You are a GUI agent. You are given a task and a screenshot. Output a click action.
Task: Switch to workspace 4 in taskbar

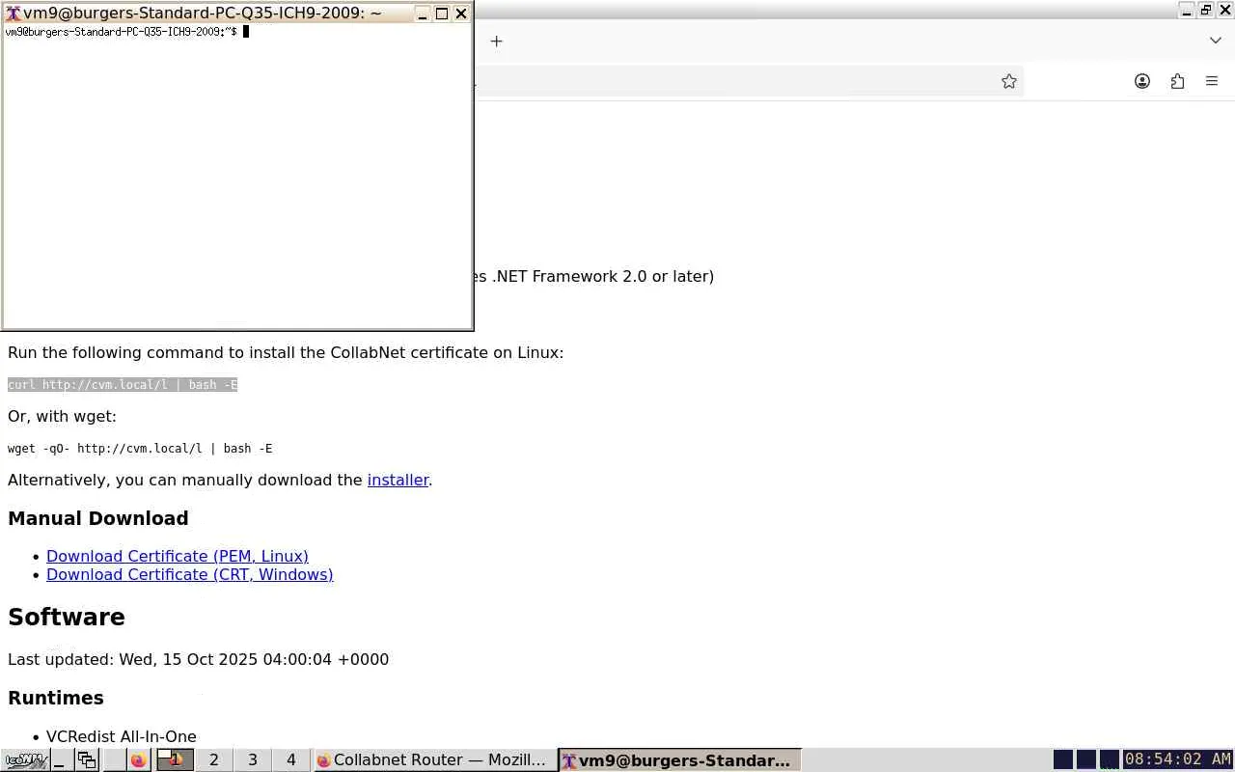pos(291,760)
